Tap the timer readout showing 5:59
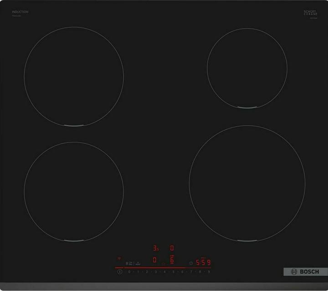328x291 pixels. coord(203,262)
